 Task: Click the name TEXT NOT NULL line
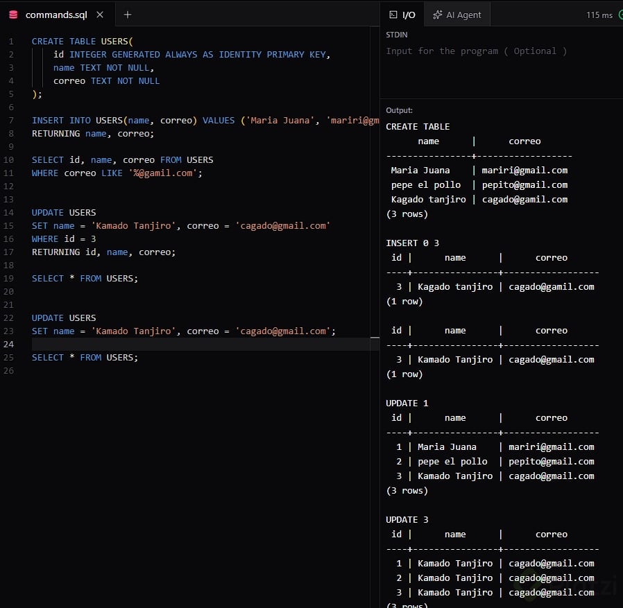(x=103, y=67)
